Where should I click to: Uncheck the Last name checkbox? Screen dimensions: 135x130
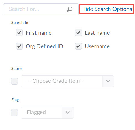pos(78,33)
